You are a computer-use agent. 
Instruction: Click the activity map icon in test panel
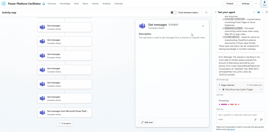coord(259,12)
